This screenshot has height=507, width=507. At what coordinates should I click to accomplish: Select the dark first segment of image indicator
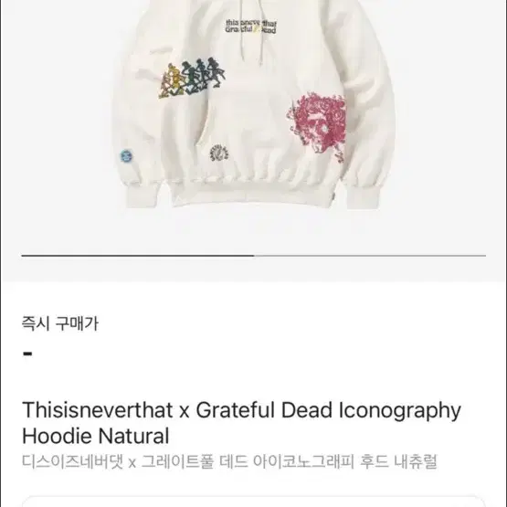(x=138, y=256)
